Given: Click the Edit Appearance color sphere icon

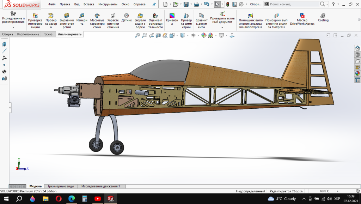Looking at the screenshot, I should [203, 35].
